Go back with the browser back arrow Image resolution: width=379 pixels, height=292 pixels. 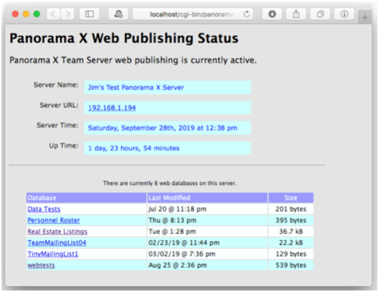click(x=53, y=14)
